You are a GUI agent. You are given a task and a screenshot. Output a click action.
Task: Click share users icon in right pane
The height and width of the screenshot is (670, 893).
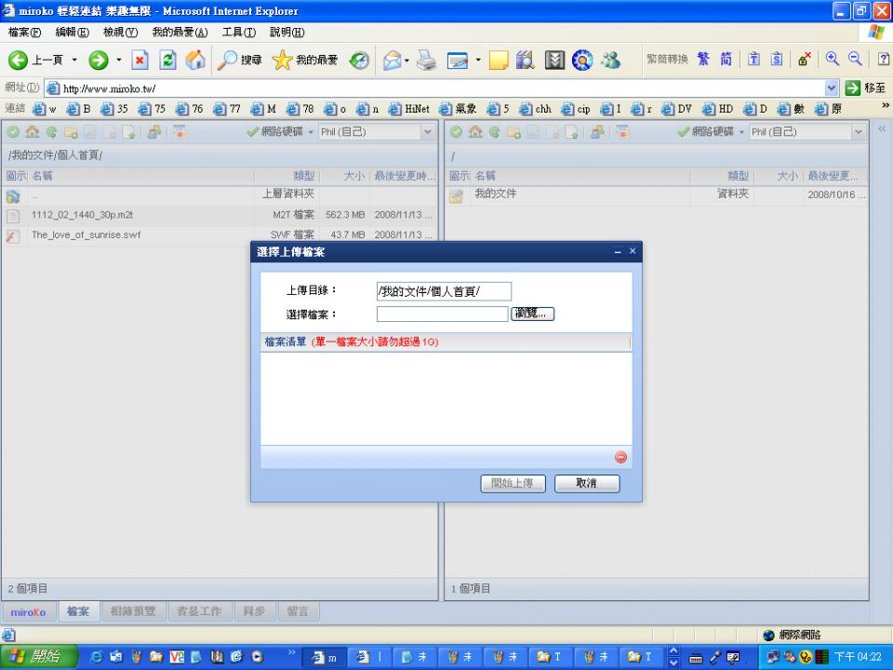(597, 132)
